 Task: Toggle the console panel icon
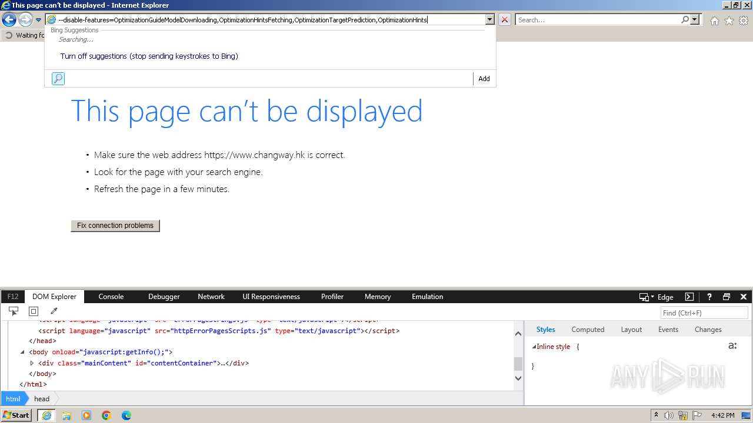689,297
